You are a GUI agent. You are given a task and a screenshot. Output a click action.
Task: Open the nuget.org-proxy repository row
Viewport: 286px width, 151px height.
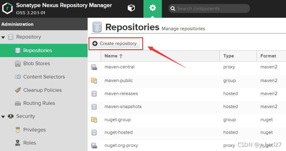pyautogui.click(x=187, y=146)
